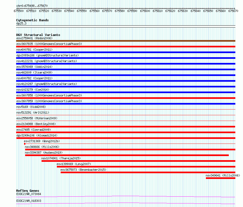Open variant nsv3394387 (Audano2019)
The image size is (243, 207).
pos(44,153)
